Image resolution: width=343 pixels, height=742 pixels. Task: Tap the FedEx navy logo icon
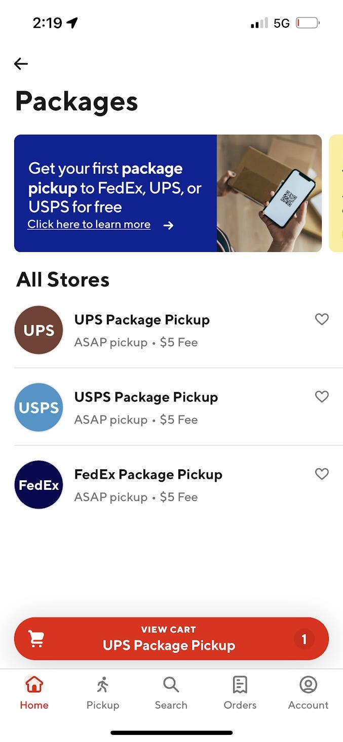coord(39,485)
